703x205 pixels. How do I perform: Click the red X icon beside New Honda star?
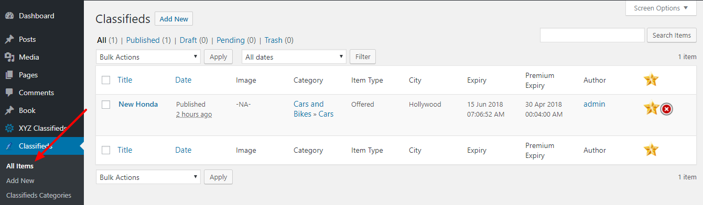(x=667, y=109)
